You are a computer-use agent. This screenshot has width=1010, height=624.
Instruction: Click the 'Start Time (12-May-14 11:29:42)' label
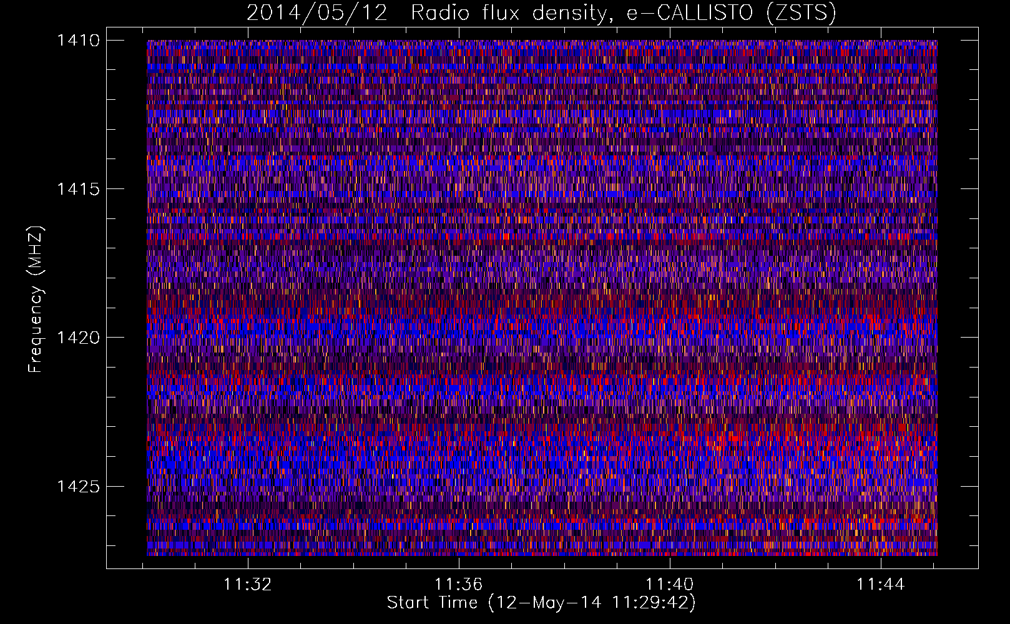coord(541,603)
